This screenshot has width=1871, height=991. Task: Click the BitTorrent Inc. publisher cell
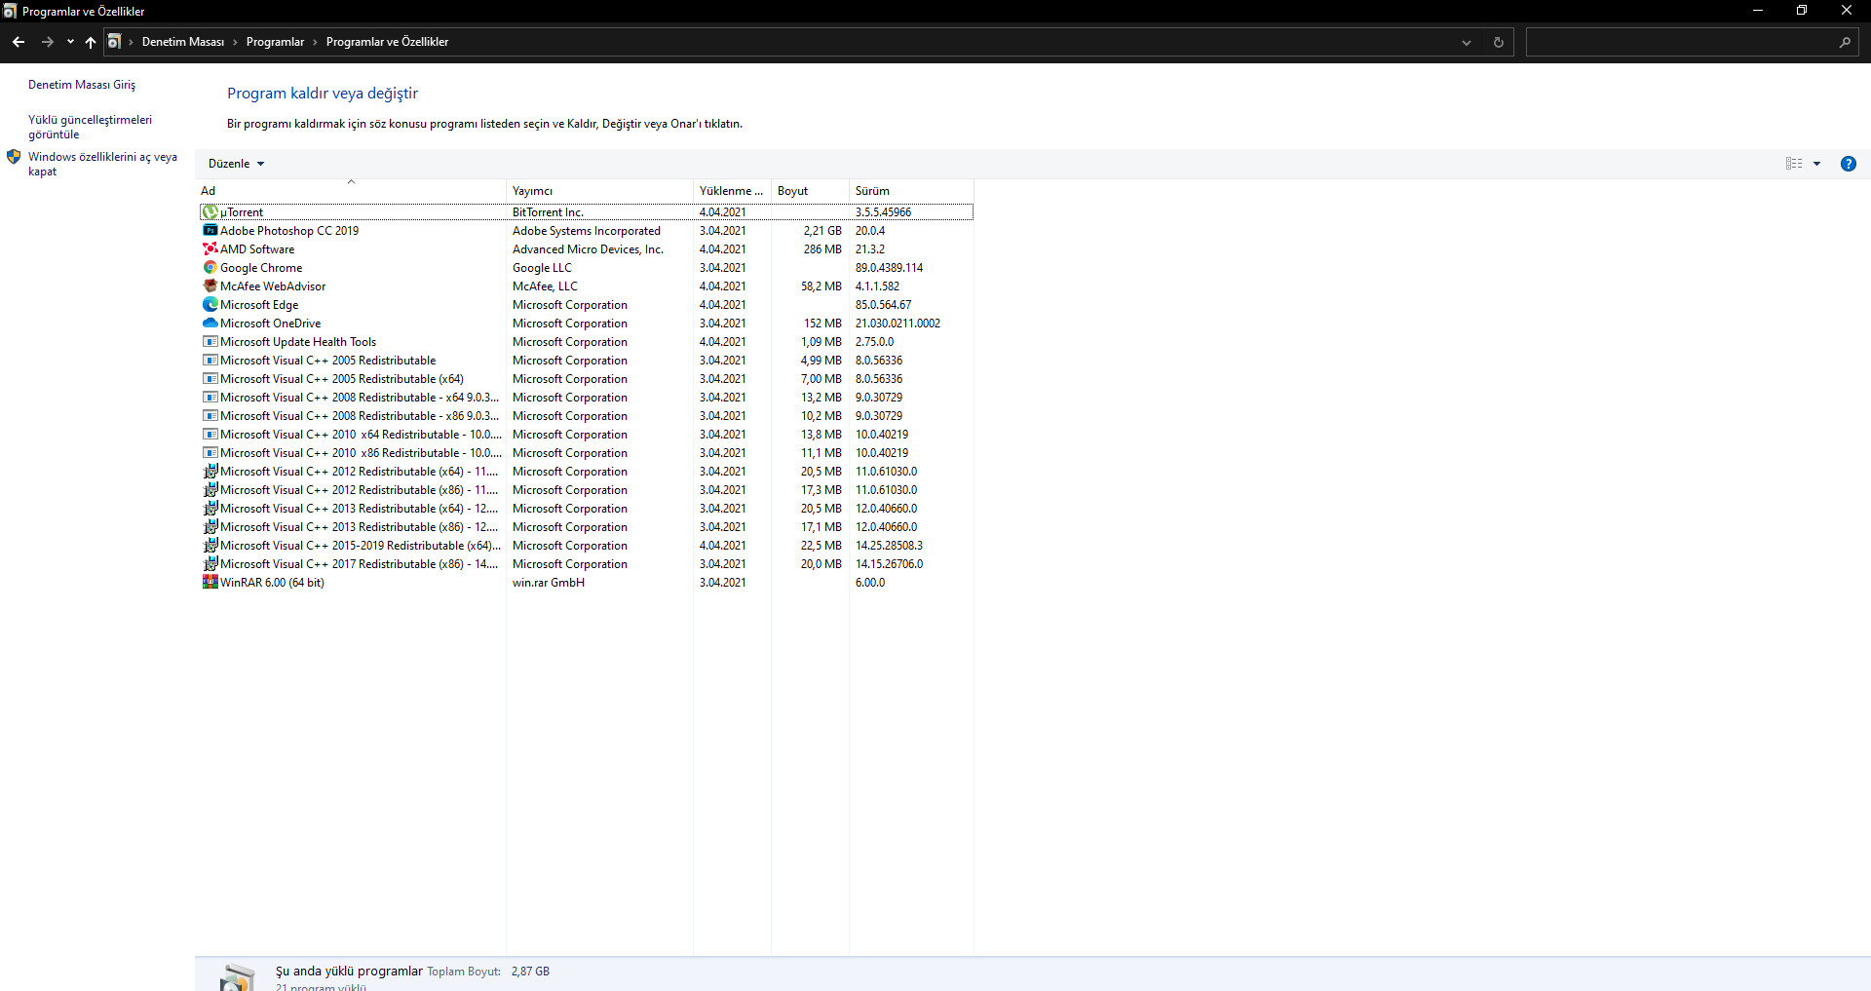point(548,212)
